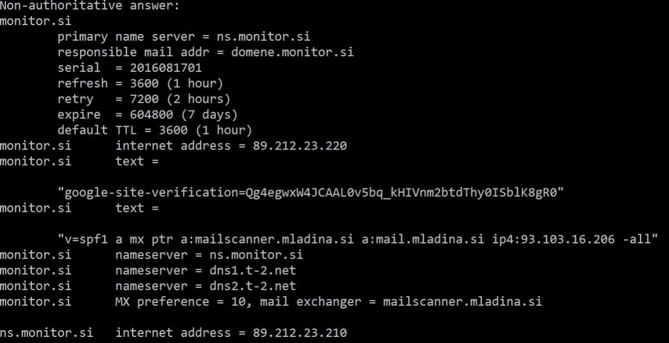This screenshot has width=669, height=343.
Task: Click the primary name server ns.monitor.si value
Action: tap(264, 37)
